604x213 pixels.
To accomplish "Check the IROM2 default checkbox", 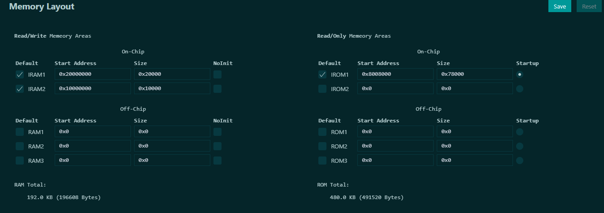I will [322, 89].
